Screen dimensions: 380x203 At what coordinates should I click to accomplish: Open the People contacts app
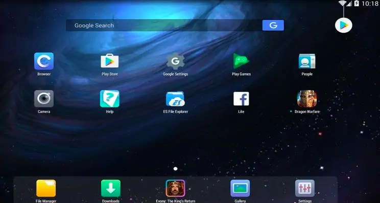(307, 61)
